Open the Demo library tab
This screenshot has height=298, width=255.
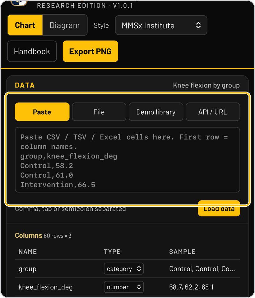[156, 112]
